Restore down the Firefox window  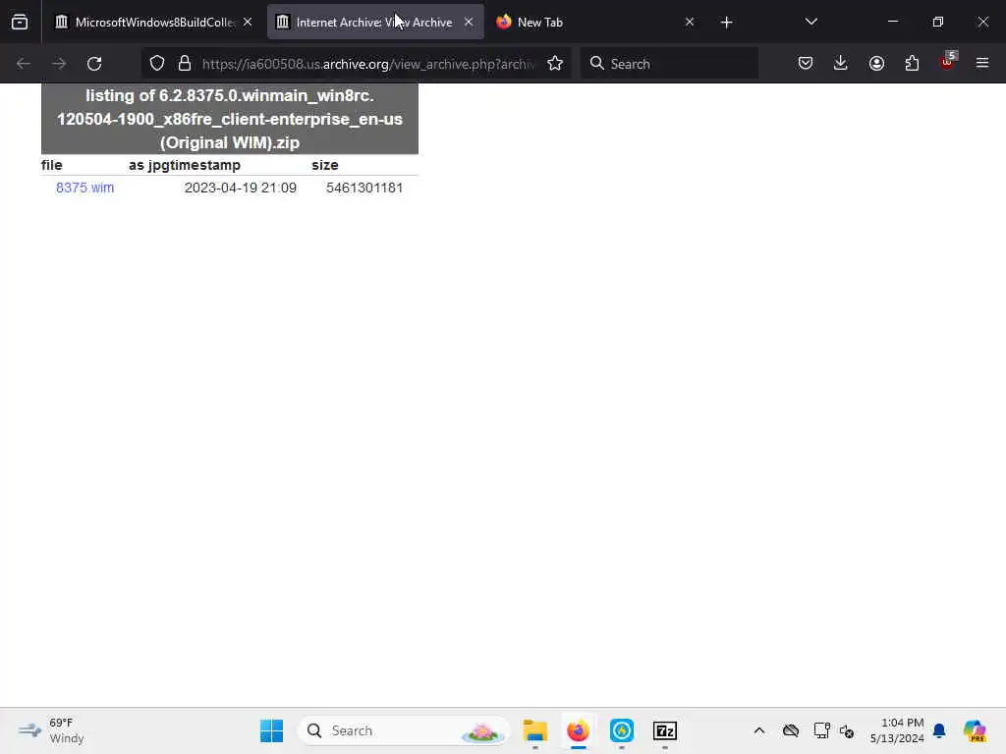937,22
